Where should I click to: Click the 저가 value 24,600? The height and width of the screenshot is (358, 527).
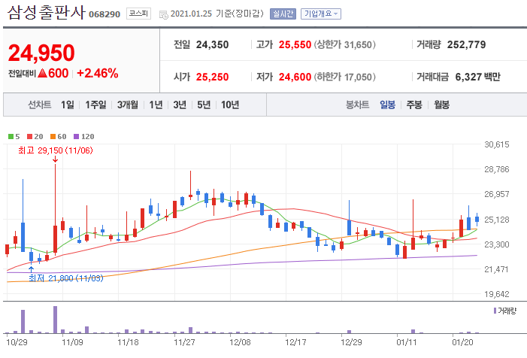coord(295,77)
